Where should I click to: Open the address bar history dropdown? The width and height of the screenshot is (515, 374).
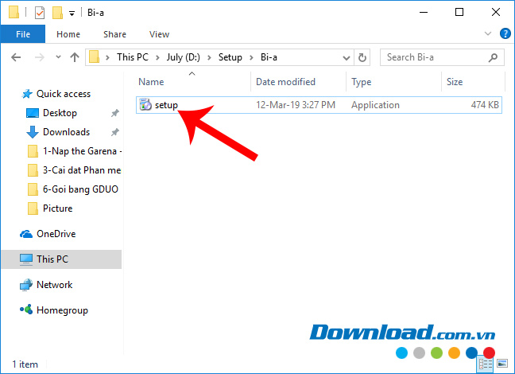tap(347, 58)
